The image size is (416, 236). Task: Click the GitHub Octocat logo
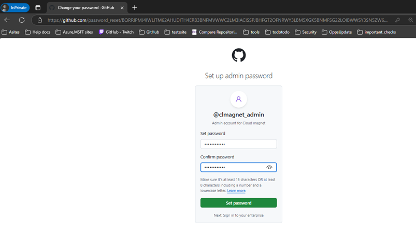(238, 55)
